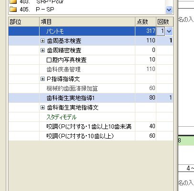Screen dimensions: 194x191
Task: Click the 回数 column header
Action: point(165,22)
